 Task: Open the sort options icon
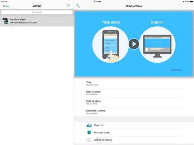69,6
